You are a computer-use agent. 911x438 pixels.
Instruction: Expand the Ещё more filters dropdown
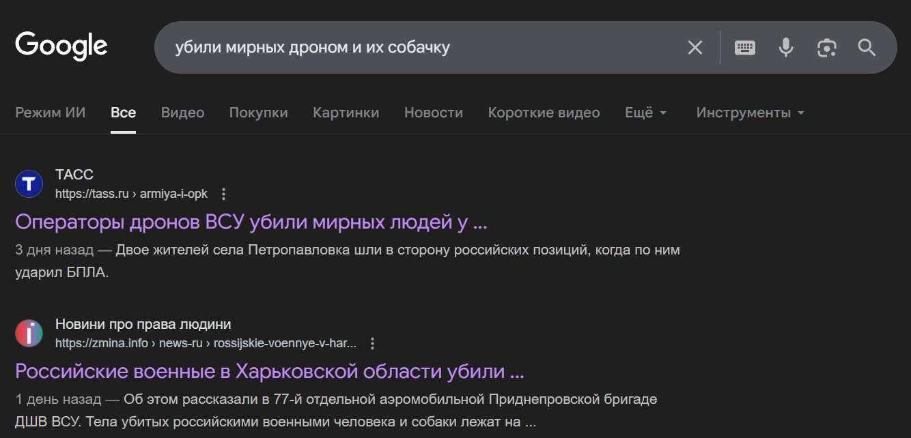pos(645,113)
